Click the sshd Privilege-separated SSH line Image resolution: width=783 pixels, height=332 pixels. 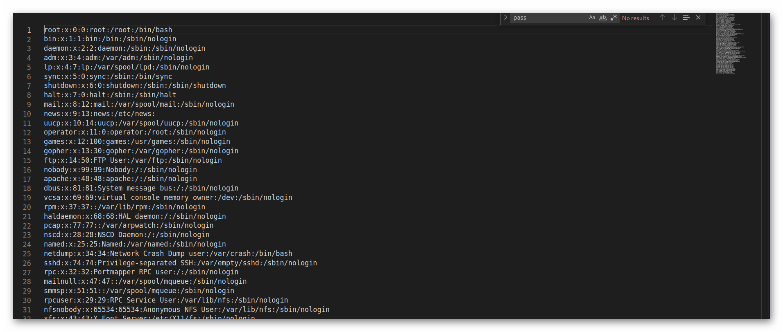tap(181, 263)
